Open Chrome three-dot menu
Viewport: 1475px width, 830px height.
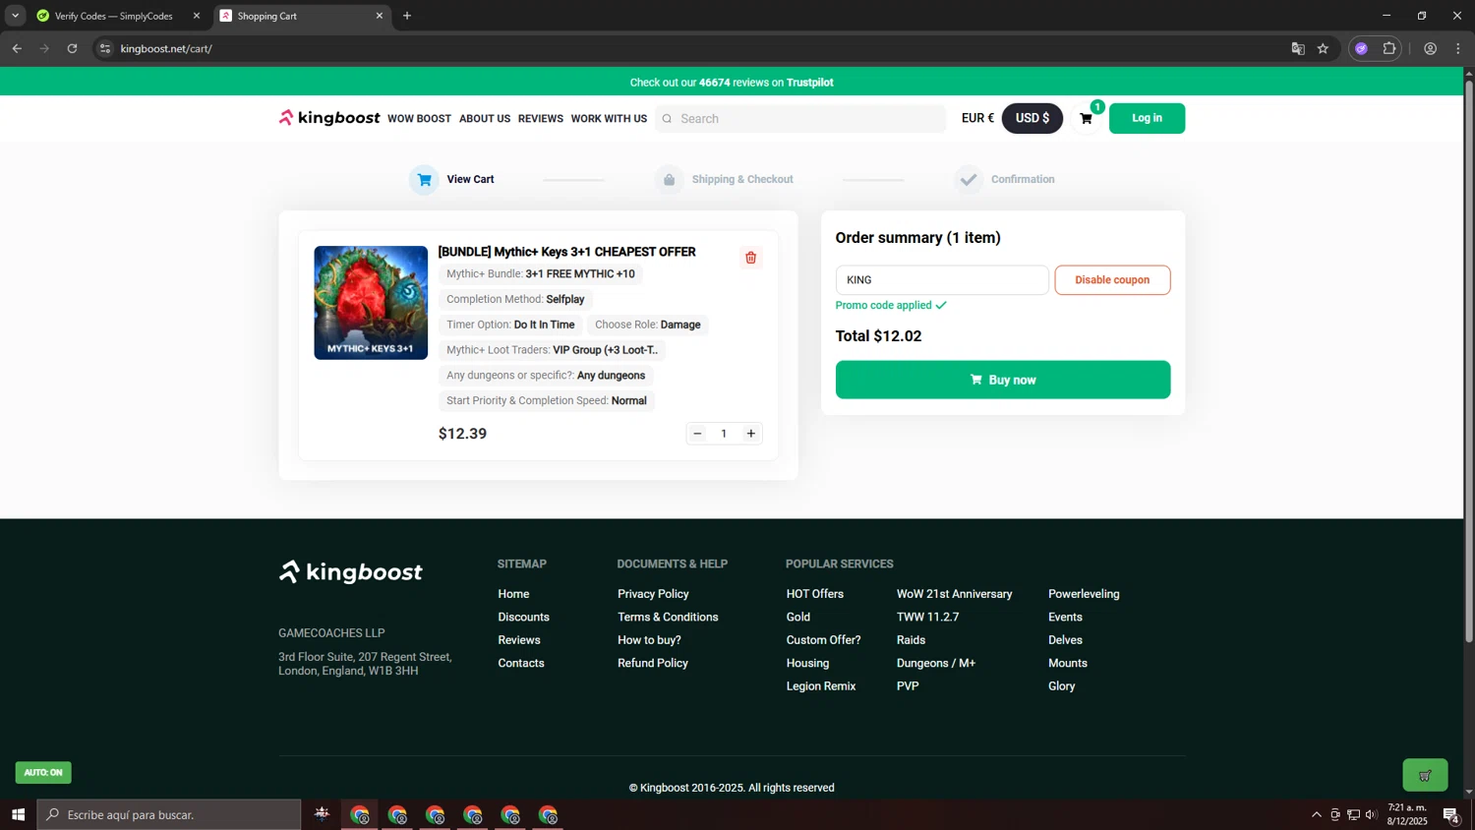[1458, 48]
